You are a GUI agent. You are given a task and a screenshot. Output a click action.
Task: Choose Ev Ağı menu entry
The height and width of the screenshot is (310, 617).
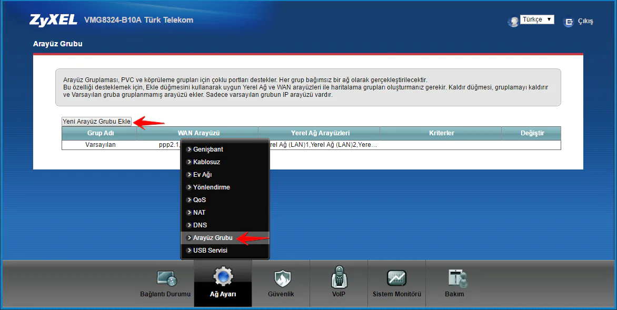pyautogui.click(x=202, y=175)
